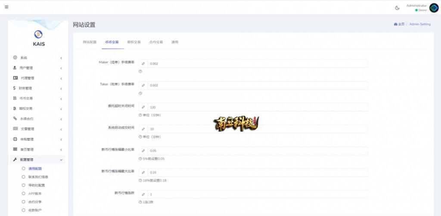Click the Admin-Setting breadcrumb

click(x=420, y=25)
